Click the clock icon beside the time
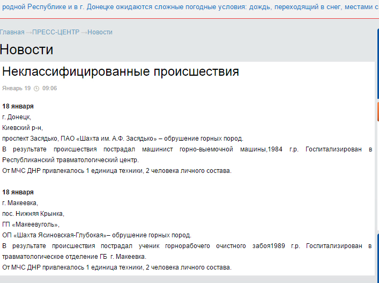 pos(36,89)
